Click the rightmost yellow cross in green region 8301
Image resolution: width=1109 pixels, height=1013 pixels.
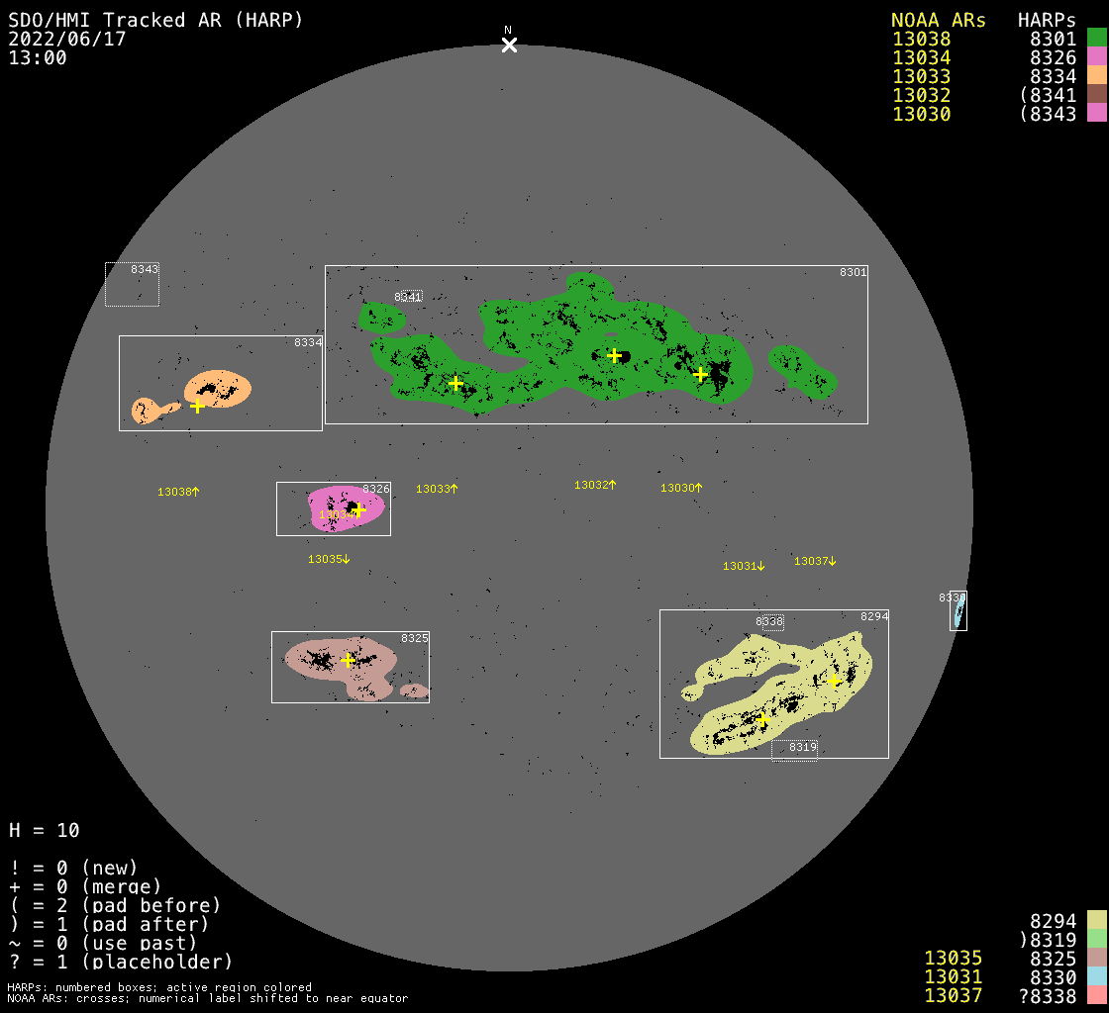[700, 374]
